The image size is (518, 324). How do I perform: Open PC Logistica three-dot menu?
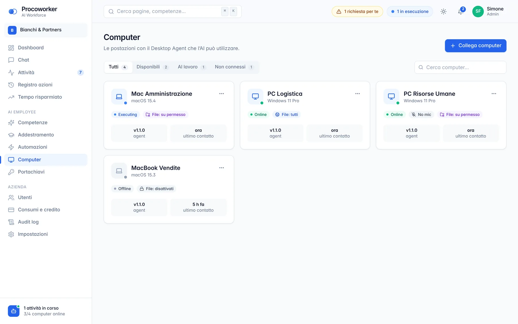[x=357, y=94]
